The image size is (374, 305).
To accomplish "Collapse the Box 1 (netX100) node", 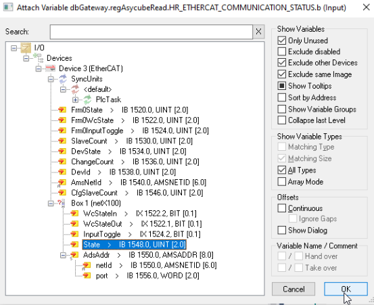I will 51,203.
